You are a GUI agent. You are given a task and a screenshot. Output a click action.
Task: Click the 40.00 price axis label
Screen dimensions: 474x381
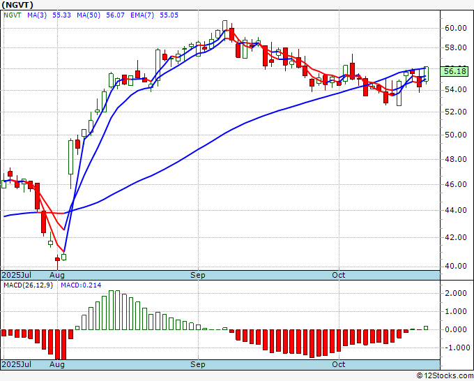(456, 266)
